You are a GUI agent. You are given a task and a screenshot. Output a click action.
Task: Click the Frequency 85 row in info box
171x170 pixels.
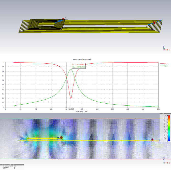[x=9, y=167]
